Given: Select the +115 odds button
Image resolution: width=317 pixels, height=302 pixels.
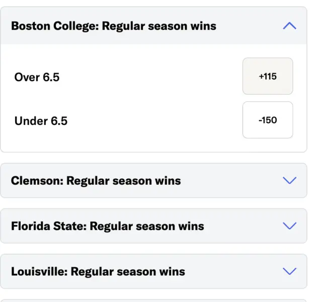Looking at the screenshot, I should point(268,77).
